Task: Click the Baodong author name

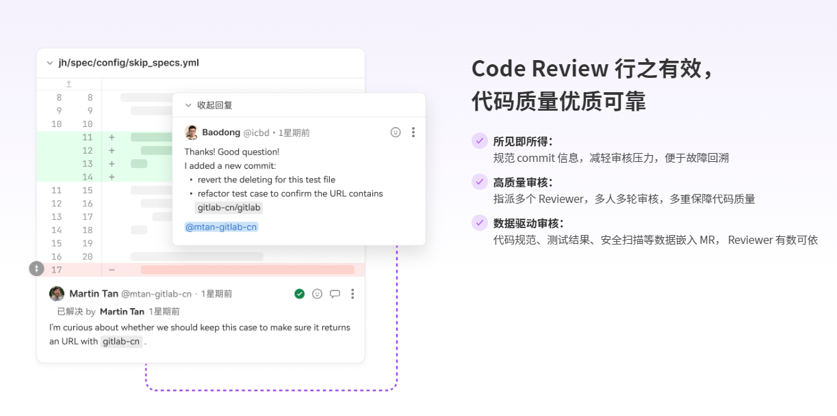Action: (221, 133)
